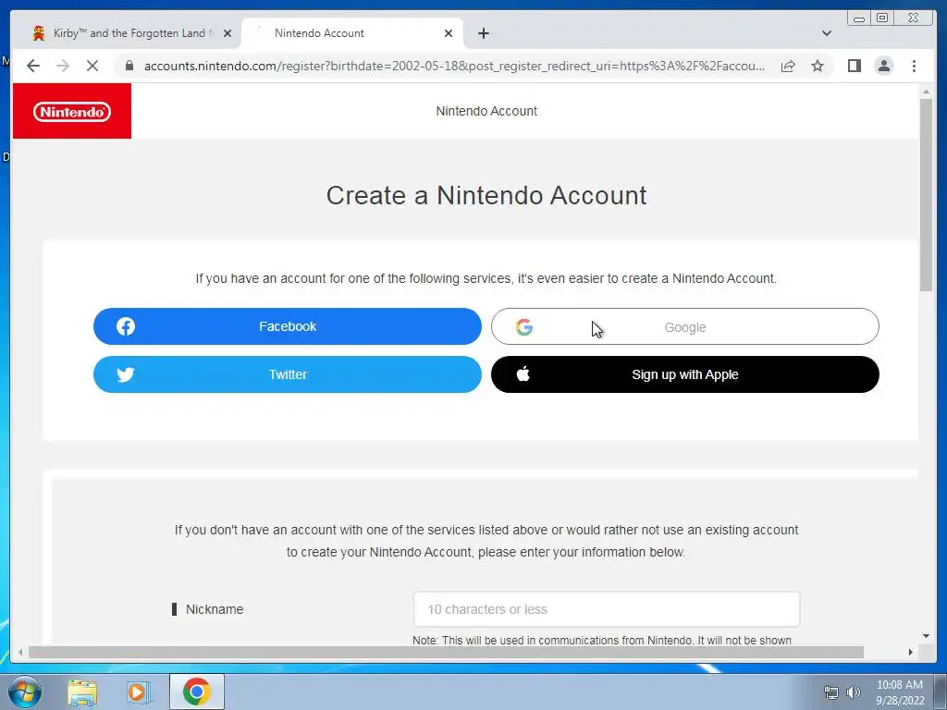The image size is (947, 710).
Task: Close the Nintendo Account tab
Action: 449,33
